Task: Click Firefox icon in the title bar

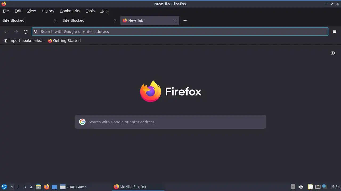Action: tap(4, 4)
